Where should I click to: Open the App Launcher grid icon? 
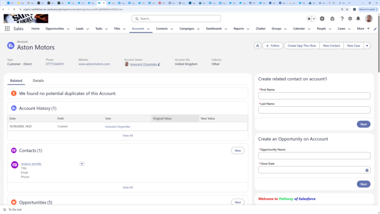(7, 29)
